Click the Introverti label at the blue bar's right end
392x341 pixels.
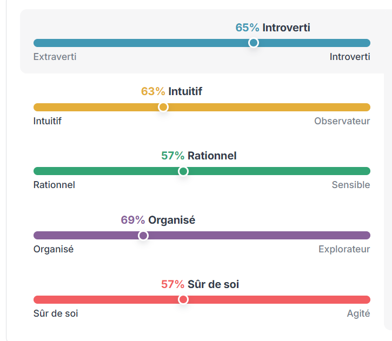[x=350, y=57]
